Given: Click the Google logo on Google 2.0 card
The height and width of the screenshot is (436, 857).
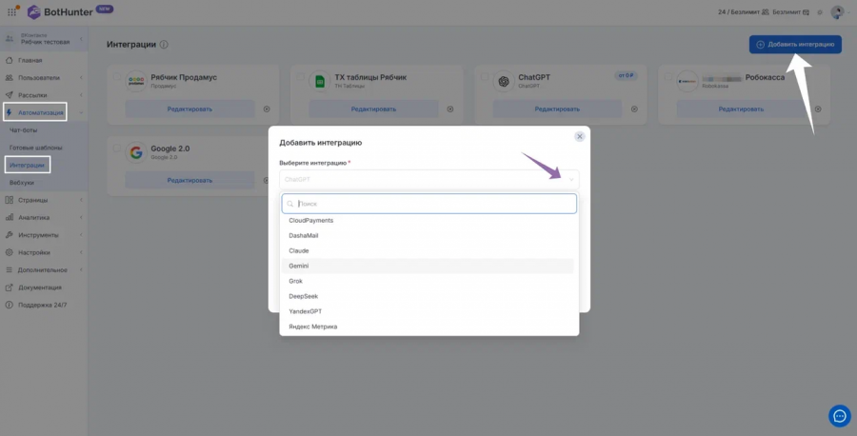Looking at the screenshot, I should (136, 152).
